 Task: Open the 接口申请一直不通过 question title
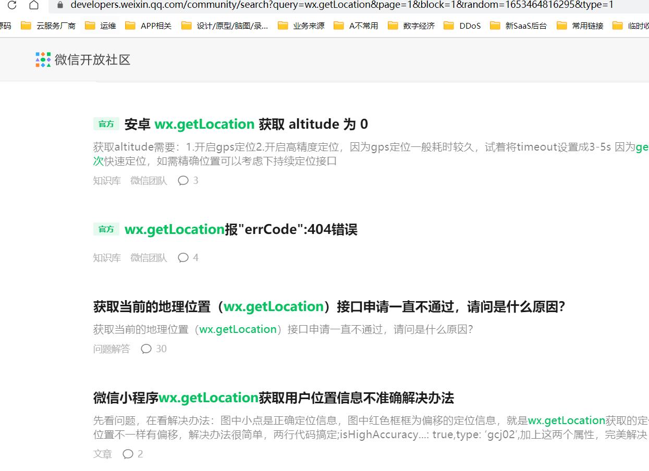329,306
